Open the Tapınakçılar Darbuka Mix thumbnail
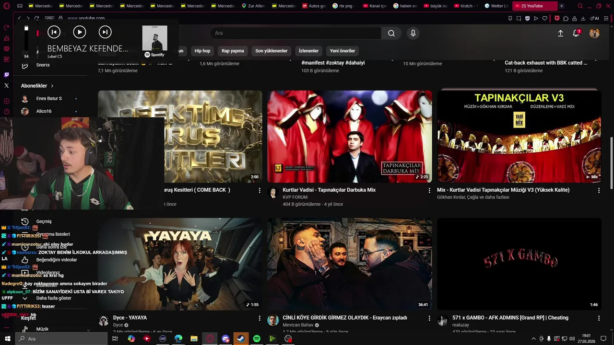This screenshot has width=614, height=345. coord(349,137)
